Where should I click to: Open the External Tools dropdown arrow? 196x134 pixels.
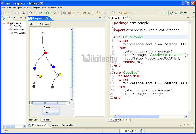[x=59, y=13]
